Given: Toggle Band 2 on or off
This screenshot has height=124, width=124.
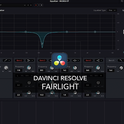Looking at the screenshot, I should [x=19, y=60].
